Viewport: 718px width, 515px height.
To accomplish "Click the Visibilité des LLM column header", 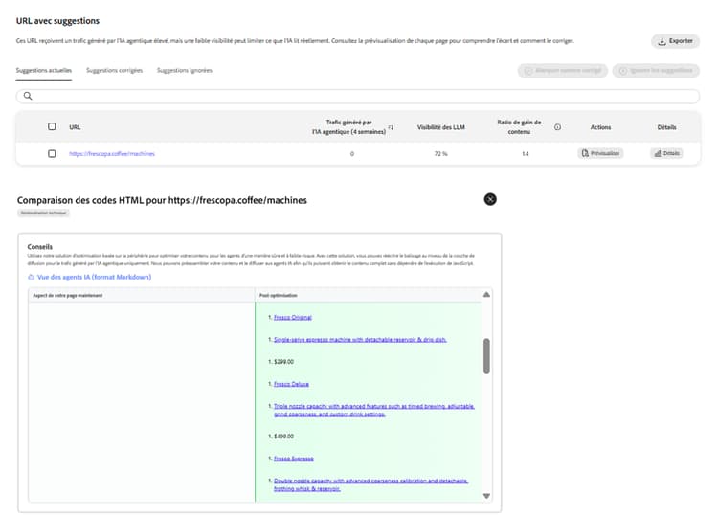I will (x=441, y=127).
